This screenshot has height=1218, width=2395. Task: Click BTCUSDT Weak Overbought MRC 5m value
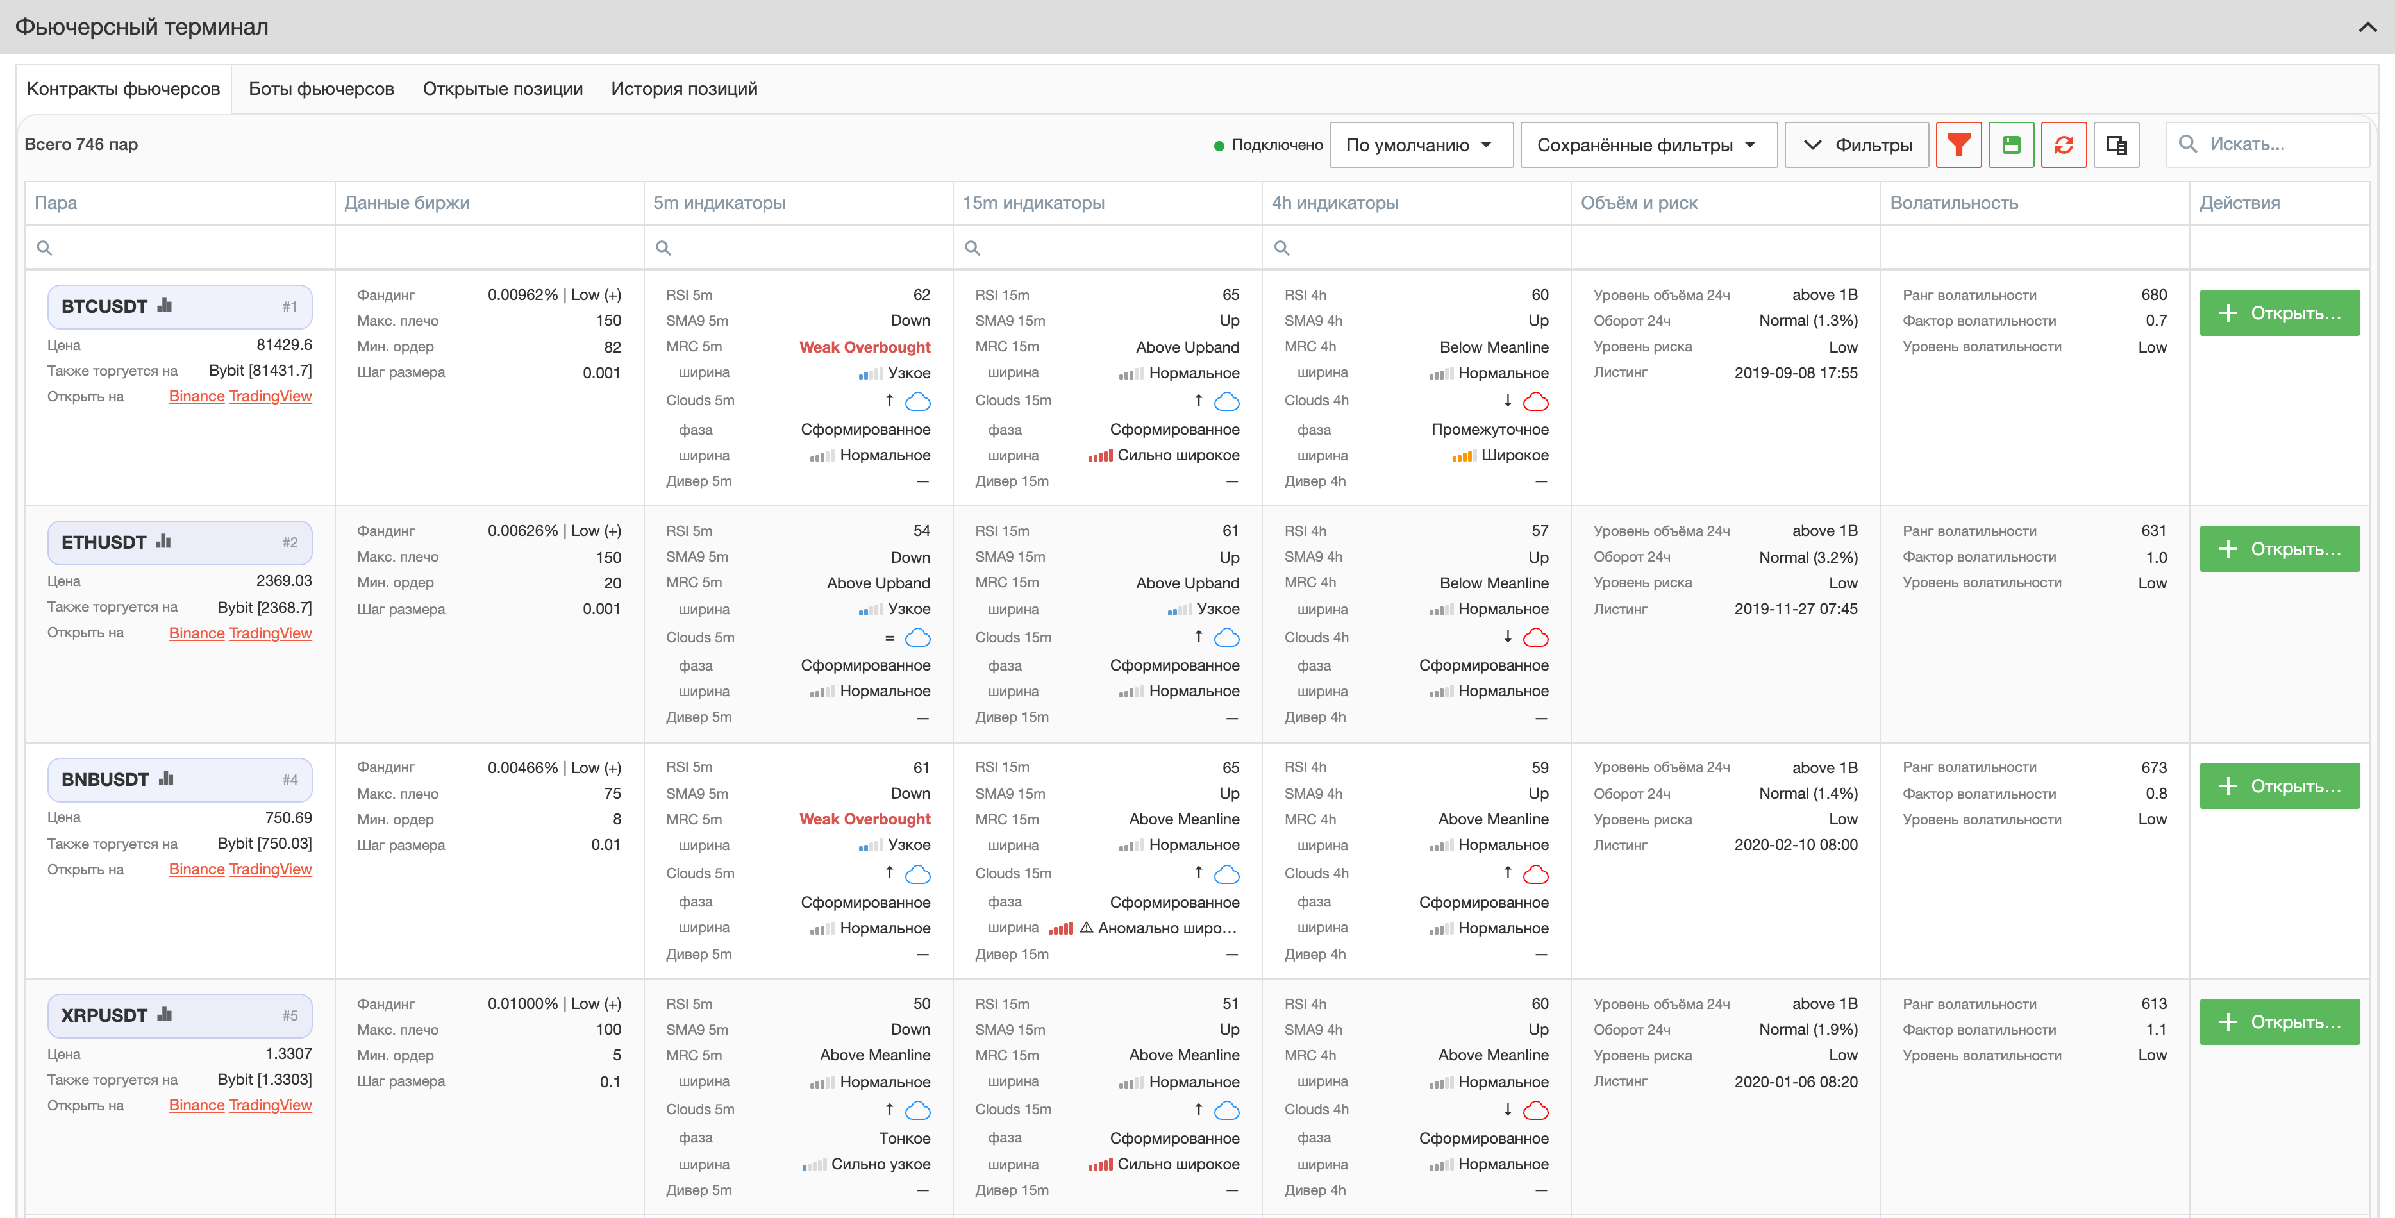tap(865, 347)
